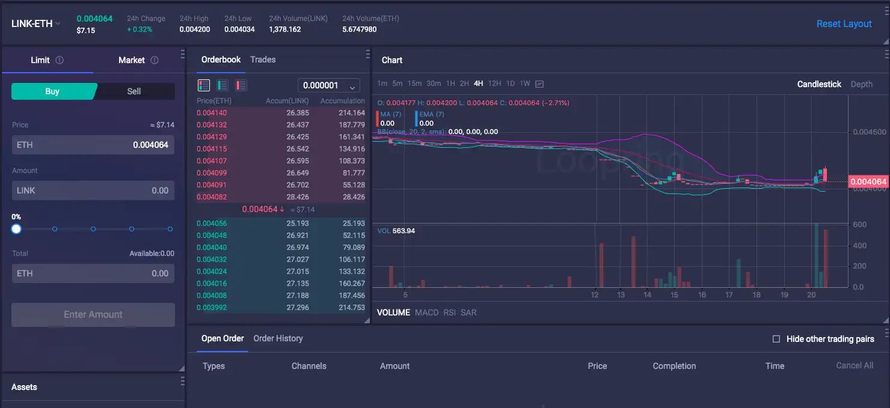Viewport: 890px width, 408px height.
Task: Click the Reset Layout link
Action: coord(844,24)
